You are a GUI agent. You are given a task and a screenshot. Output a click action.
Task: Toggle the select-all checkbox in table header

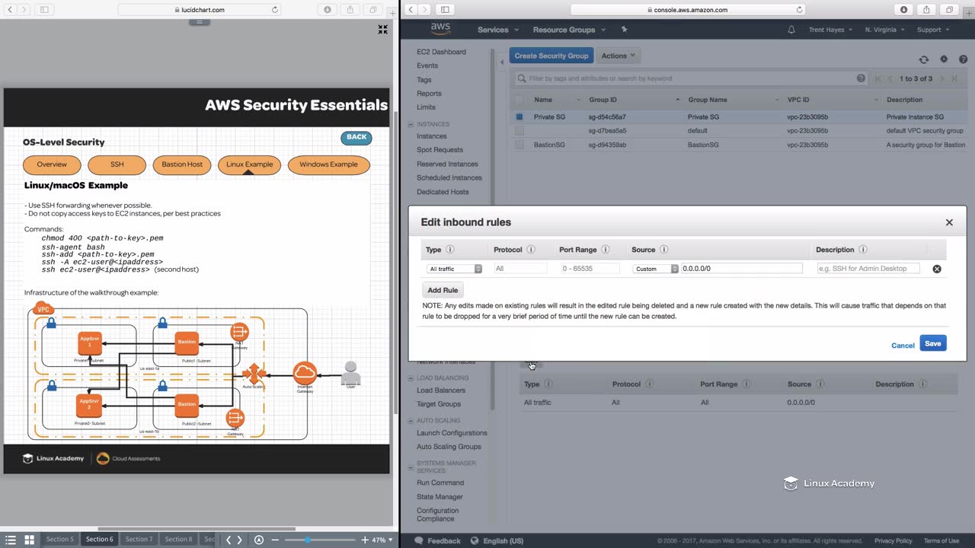click(x=519, y=100)
